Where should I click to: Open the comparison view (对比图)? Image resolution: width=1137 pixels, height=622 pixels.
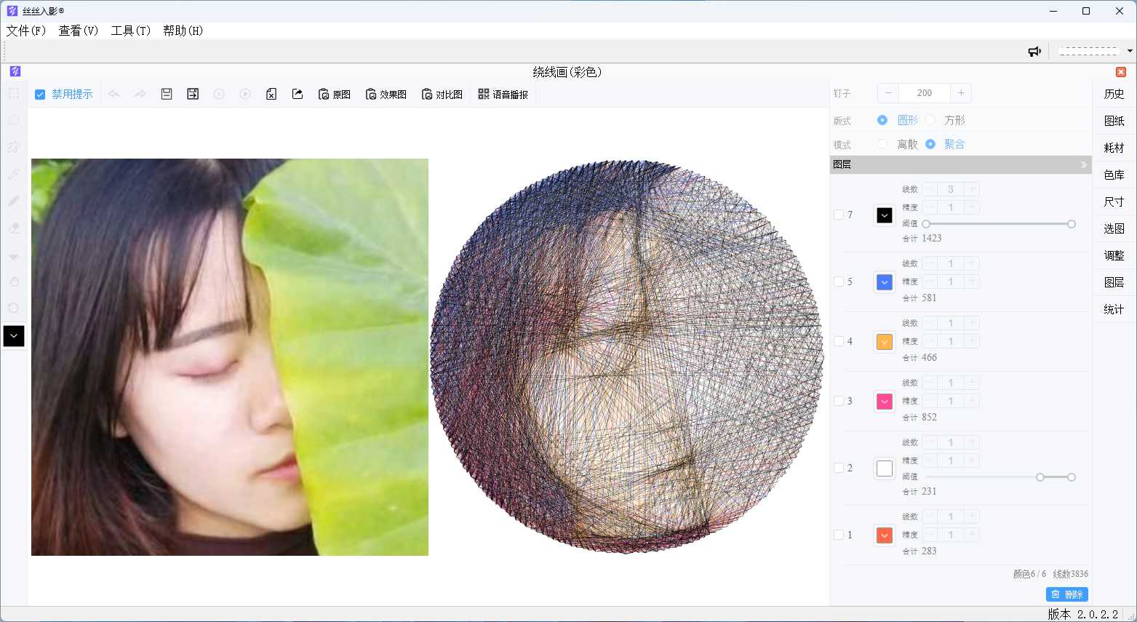442,95
